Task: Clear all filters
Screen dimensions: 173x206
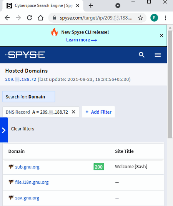Action: 23,129
